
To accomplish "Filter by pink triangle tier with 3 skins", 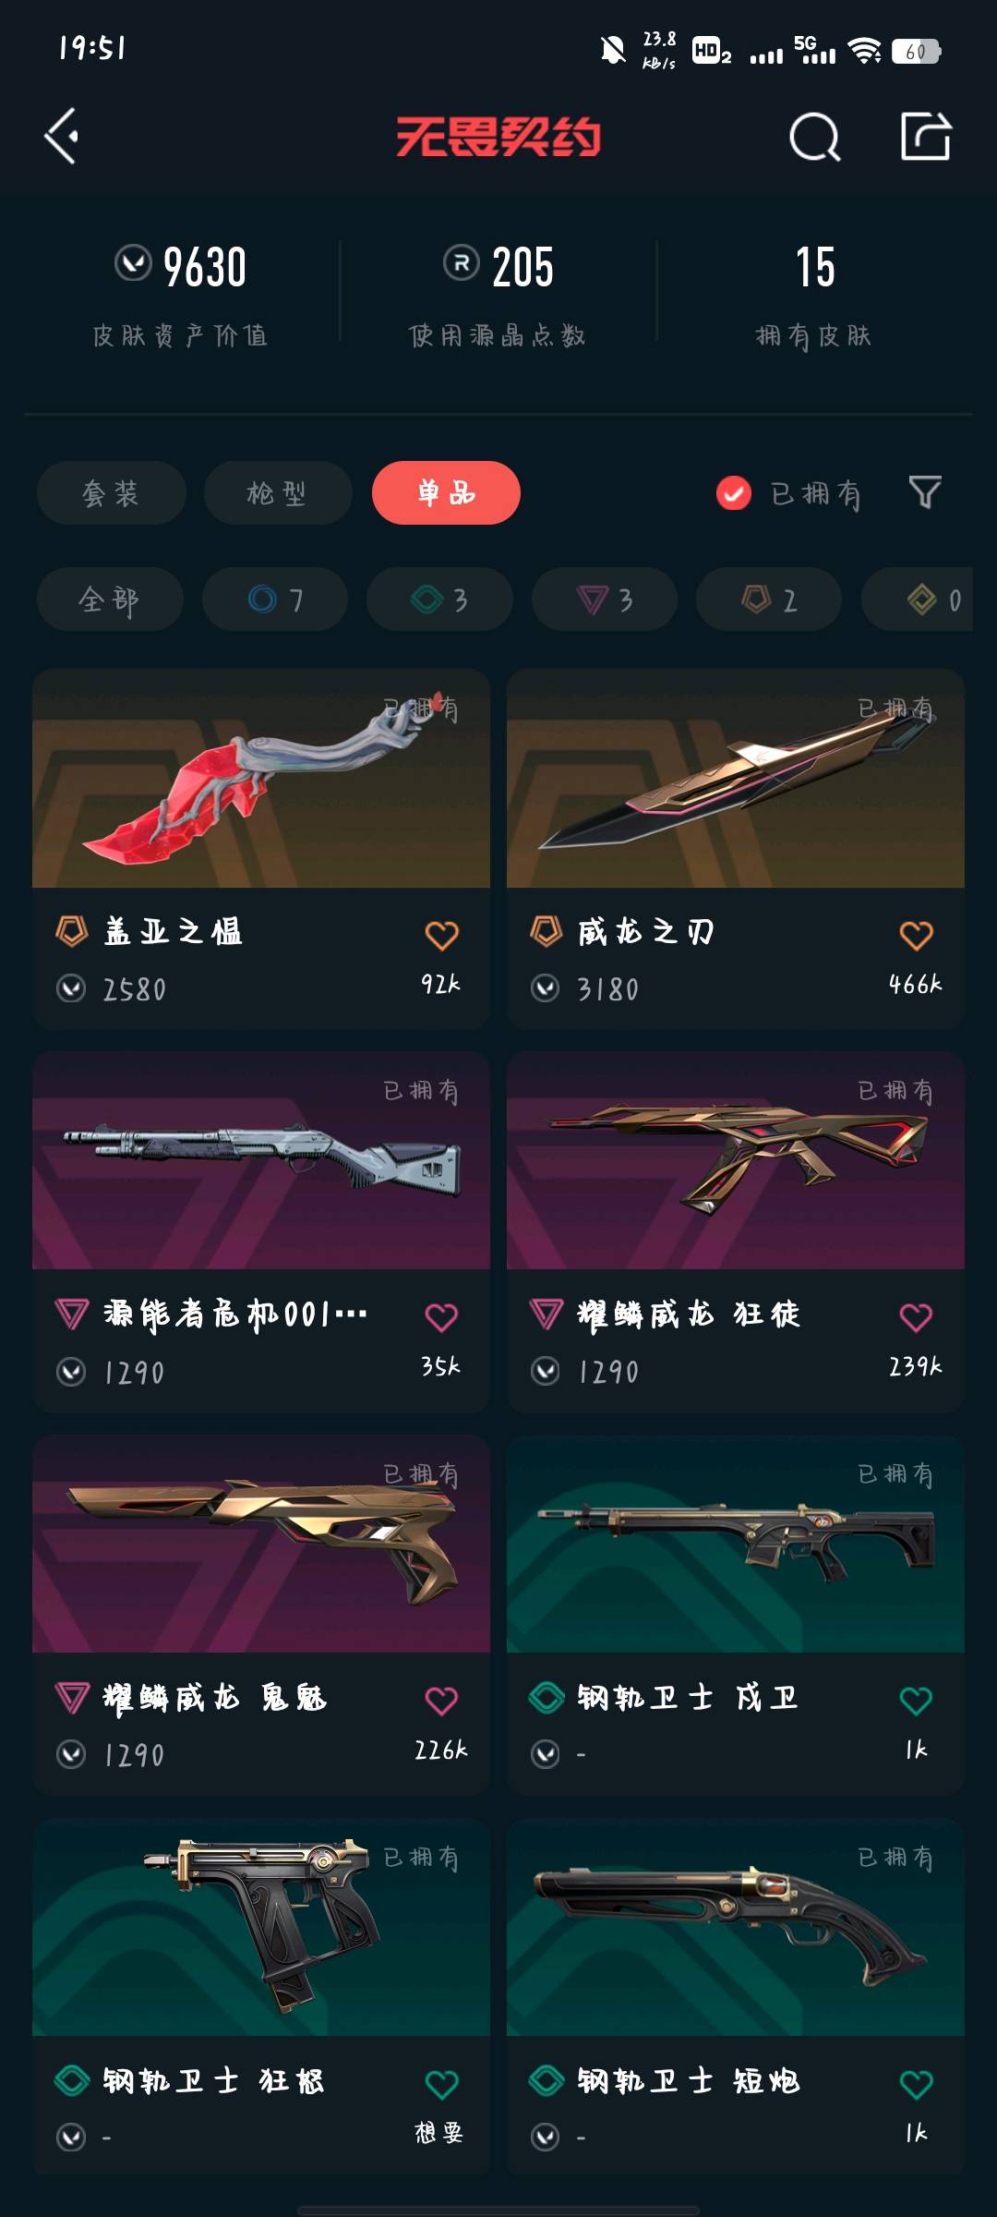I will [605, 600].
